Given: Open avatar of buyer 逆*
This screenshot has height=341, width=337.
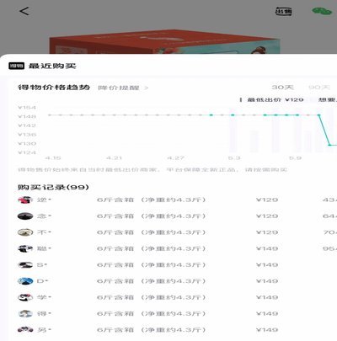Looking at the screenshot, I should (x=25, y=200).
